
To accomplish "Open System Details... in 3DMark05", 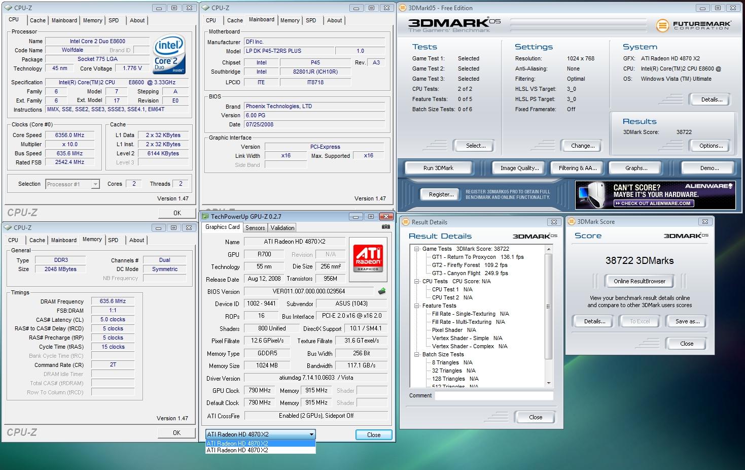I will (712, 99).
